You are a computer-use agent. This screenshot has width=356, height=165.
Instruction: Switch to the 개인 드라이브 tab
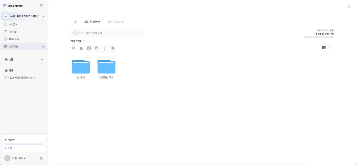(92, 22)
